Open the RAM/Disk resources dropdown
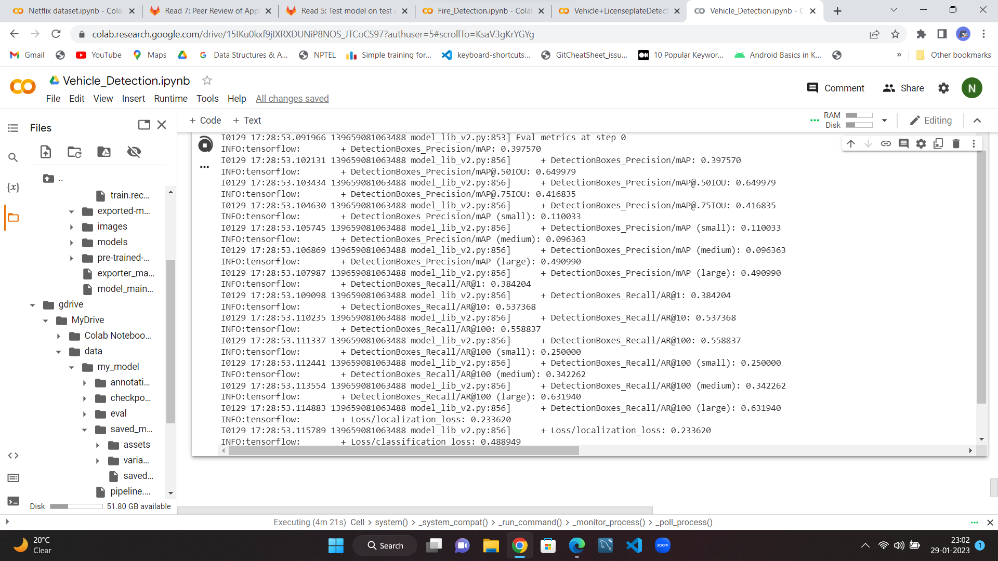The height and width of the screenshot is (561, 998). (884, 121)
